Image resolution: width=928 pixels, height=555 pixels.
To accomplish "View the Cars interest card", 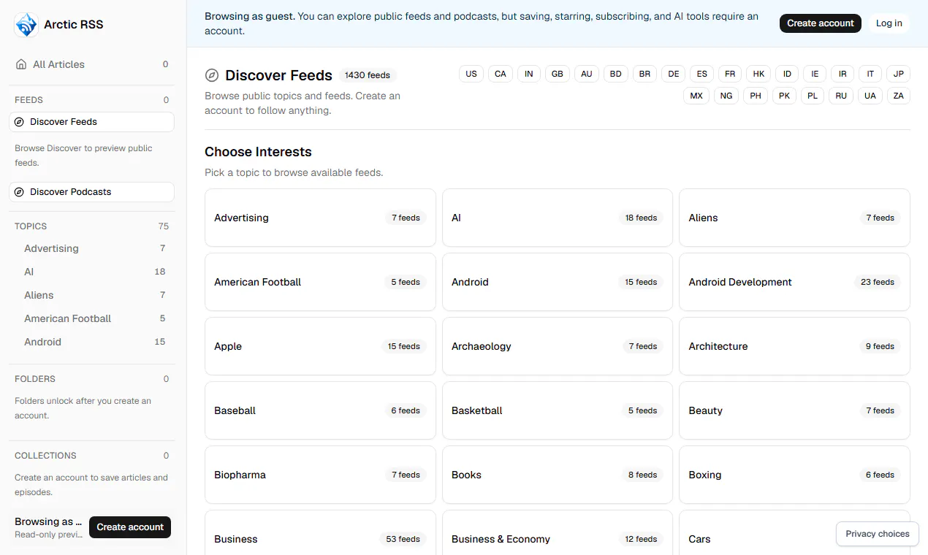I will click(x=794, y=533).
